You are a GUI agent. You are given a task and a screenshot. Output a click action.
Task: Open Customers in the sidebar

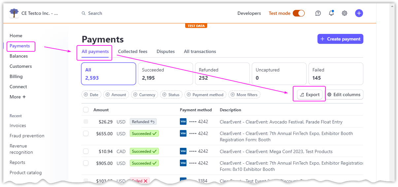[x=21, y=66]
